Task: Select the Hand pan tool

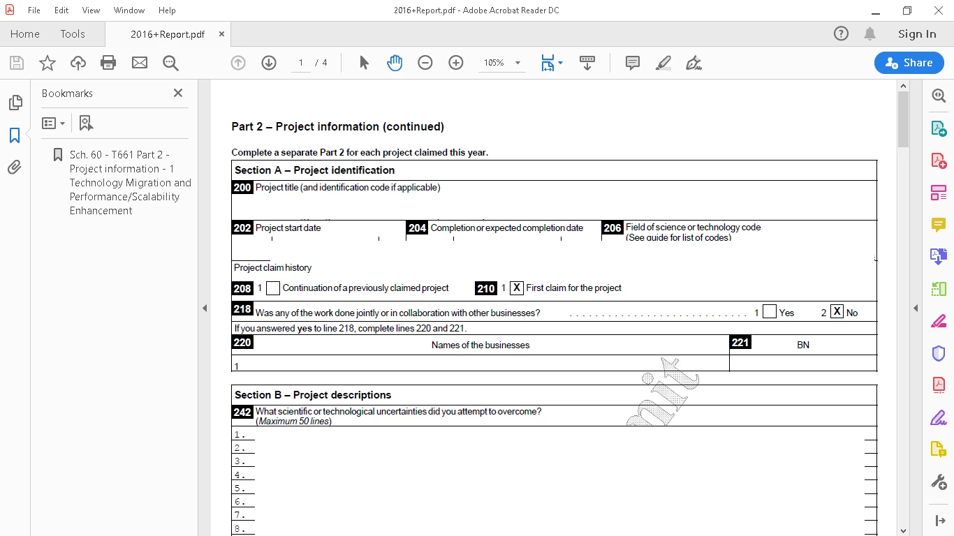Action: [x=395, y=63]
